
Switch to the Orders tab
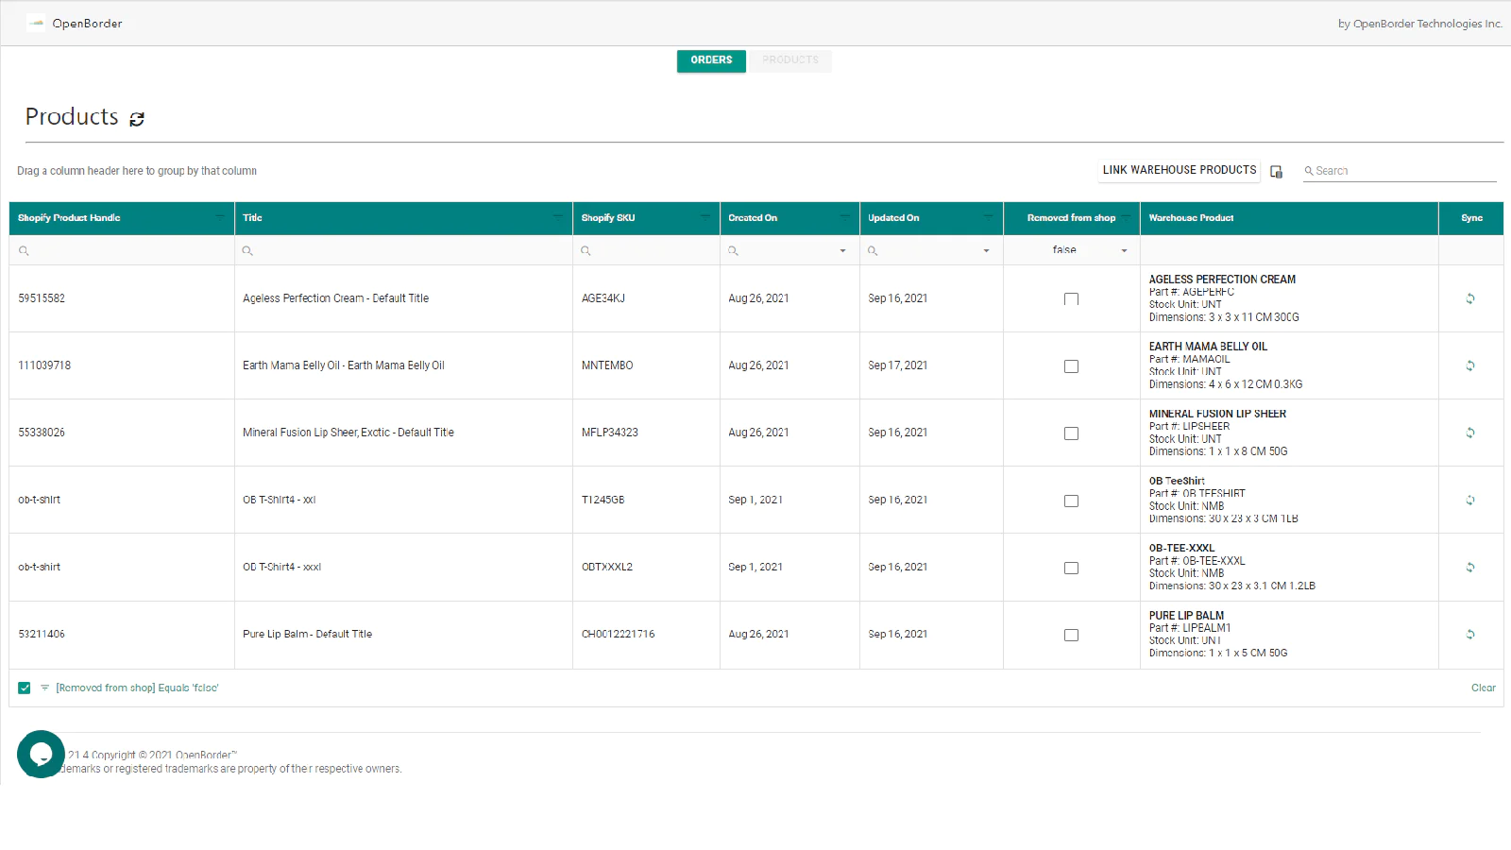711,60
